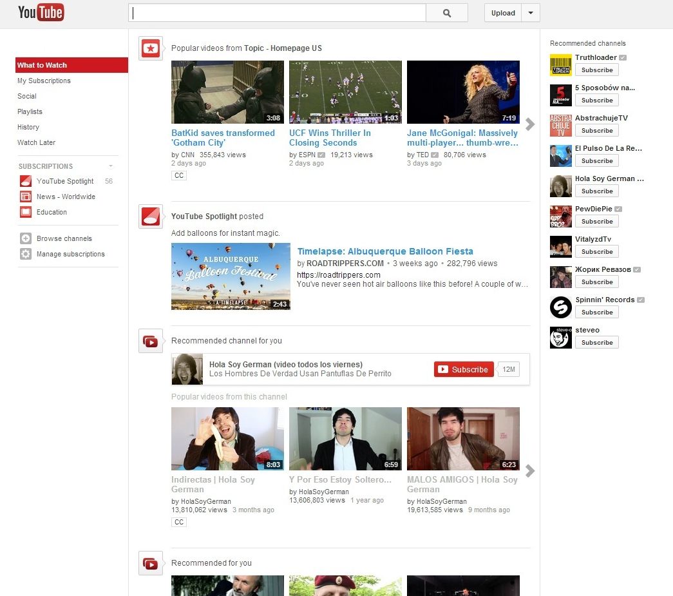Open the BatKid video thumbnail
This screenshot has height=596, width=673.
[x=227, y=92]
